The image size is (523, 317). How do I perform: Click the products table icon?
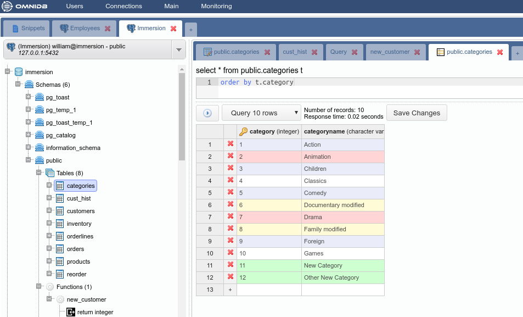click(x=60, y=262)
